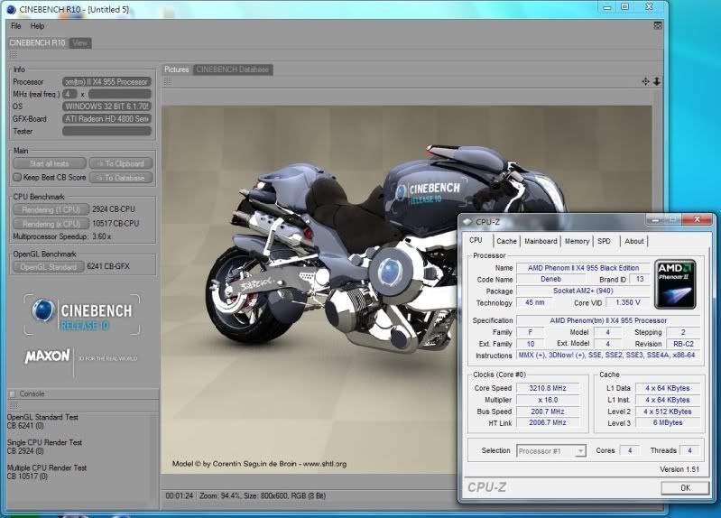Open the About tab in CPU-Z

click(x=634, y=241)
